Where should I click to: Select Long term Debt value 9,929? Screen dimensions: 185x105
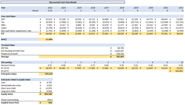click(x=49, y=91)
